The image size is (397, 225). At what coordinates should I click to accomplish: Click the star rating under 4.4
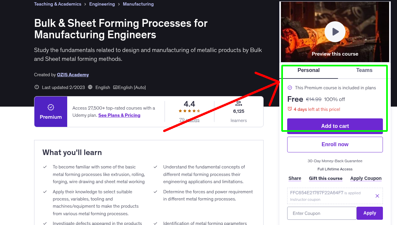(189, 111)
